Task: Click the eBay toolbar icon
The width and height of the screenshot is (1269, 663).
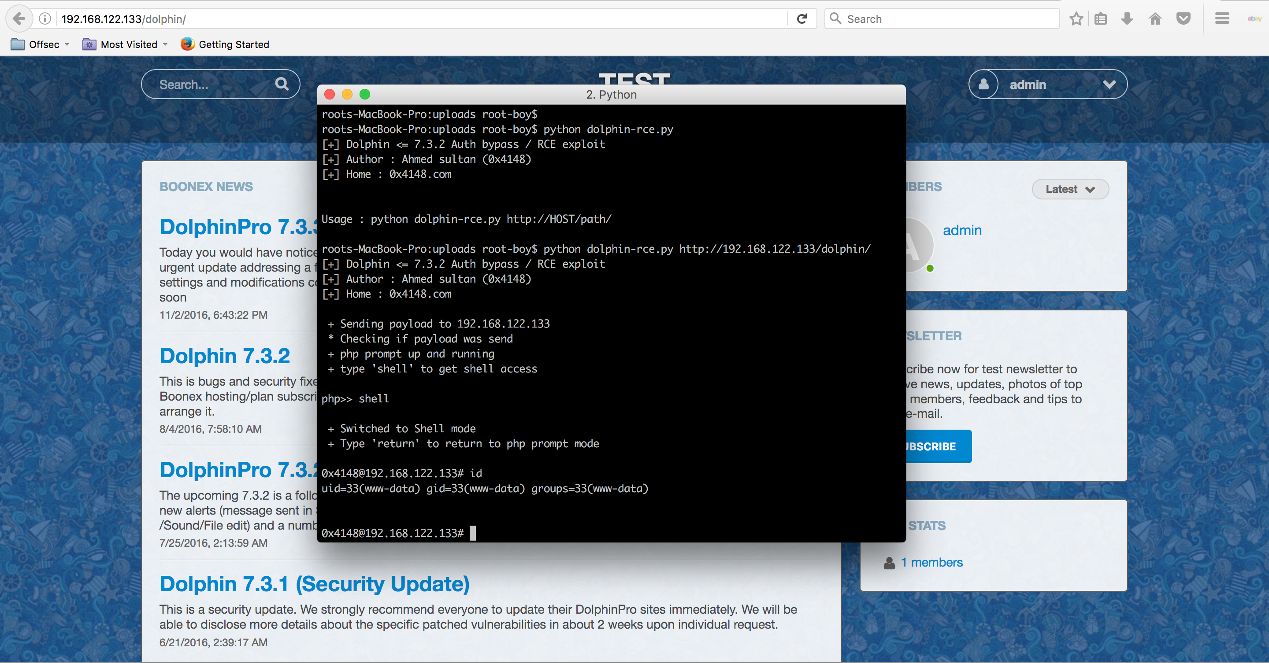Action: pyautogui.click(x=1254, y=18)
